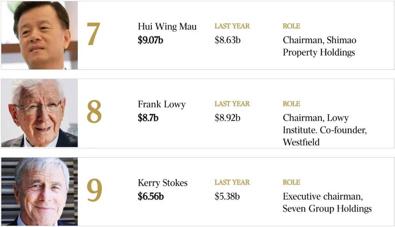
Task: Click the gold rank number 9
Action: [94, 190]
